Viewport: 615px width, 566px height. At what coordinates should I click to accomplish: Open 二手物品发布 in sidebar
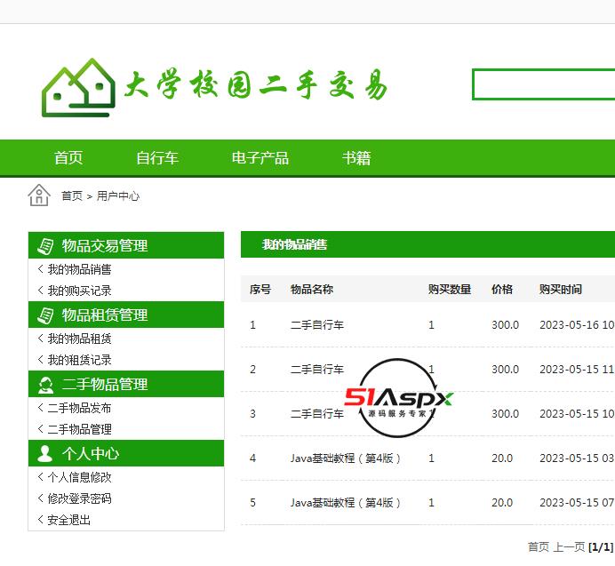80,408
